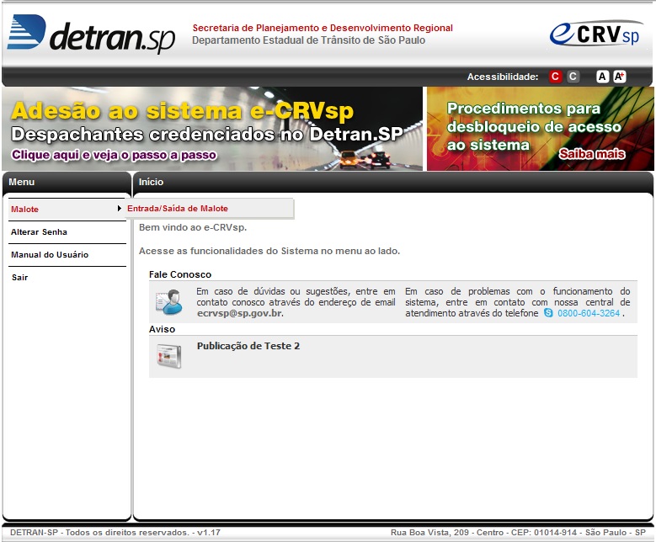Click the Fale Conosco heading

(180, 274)
